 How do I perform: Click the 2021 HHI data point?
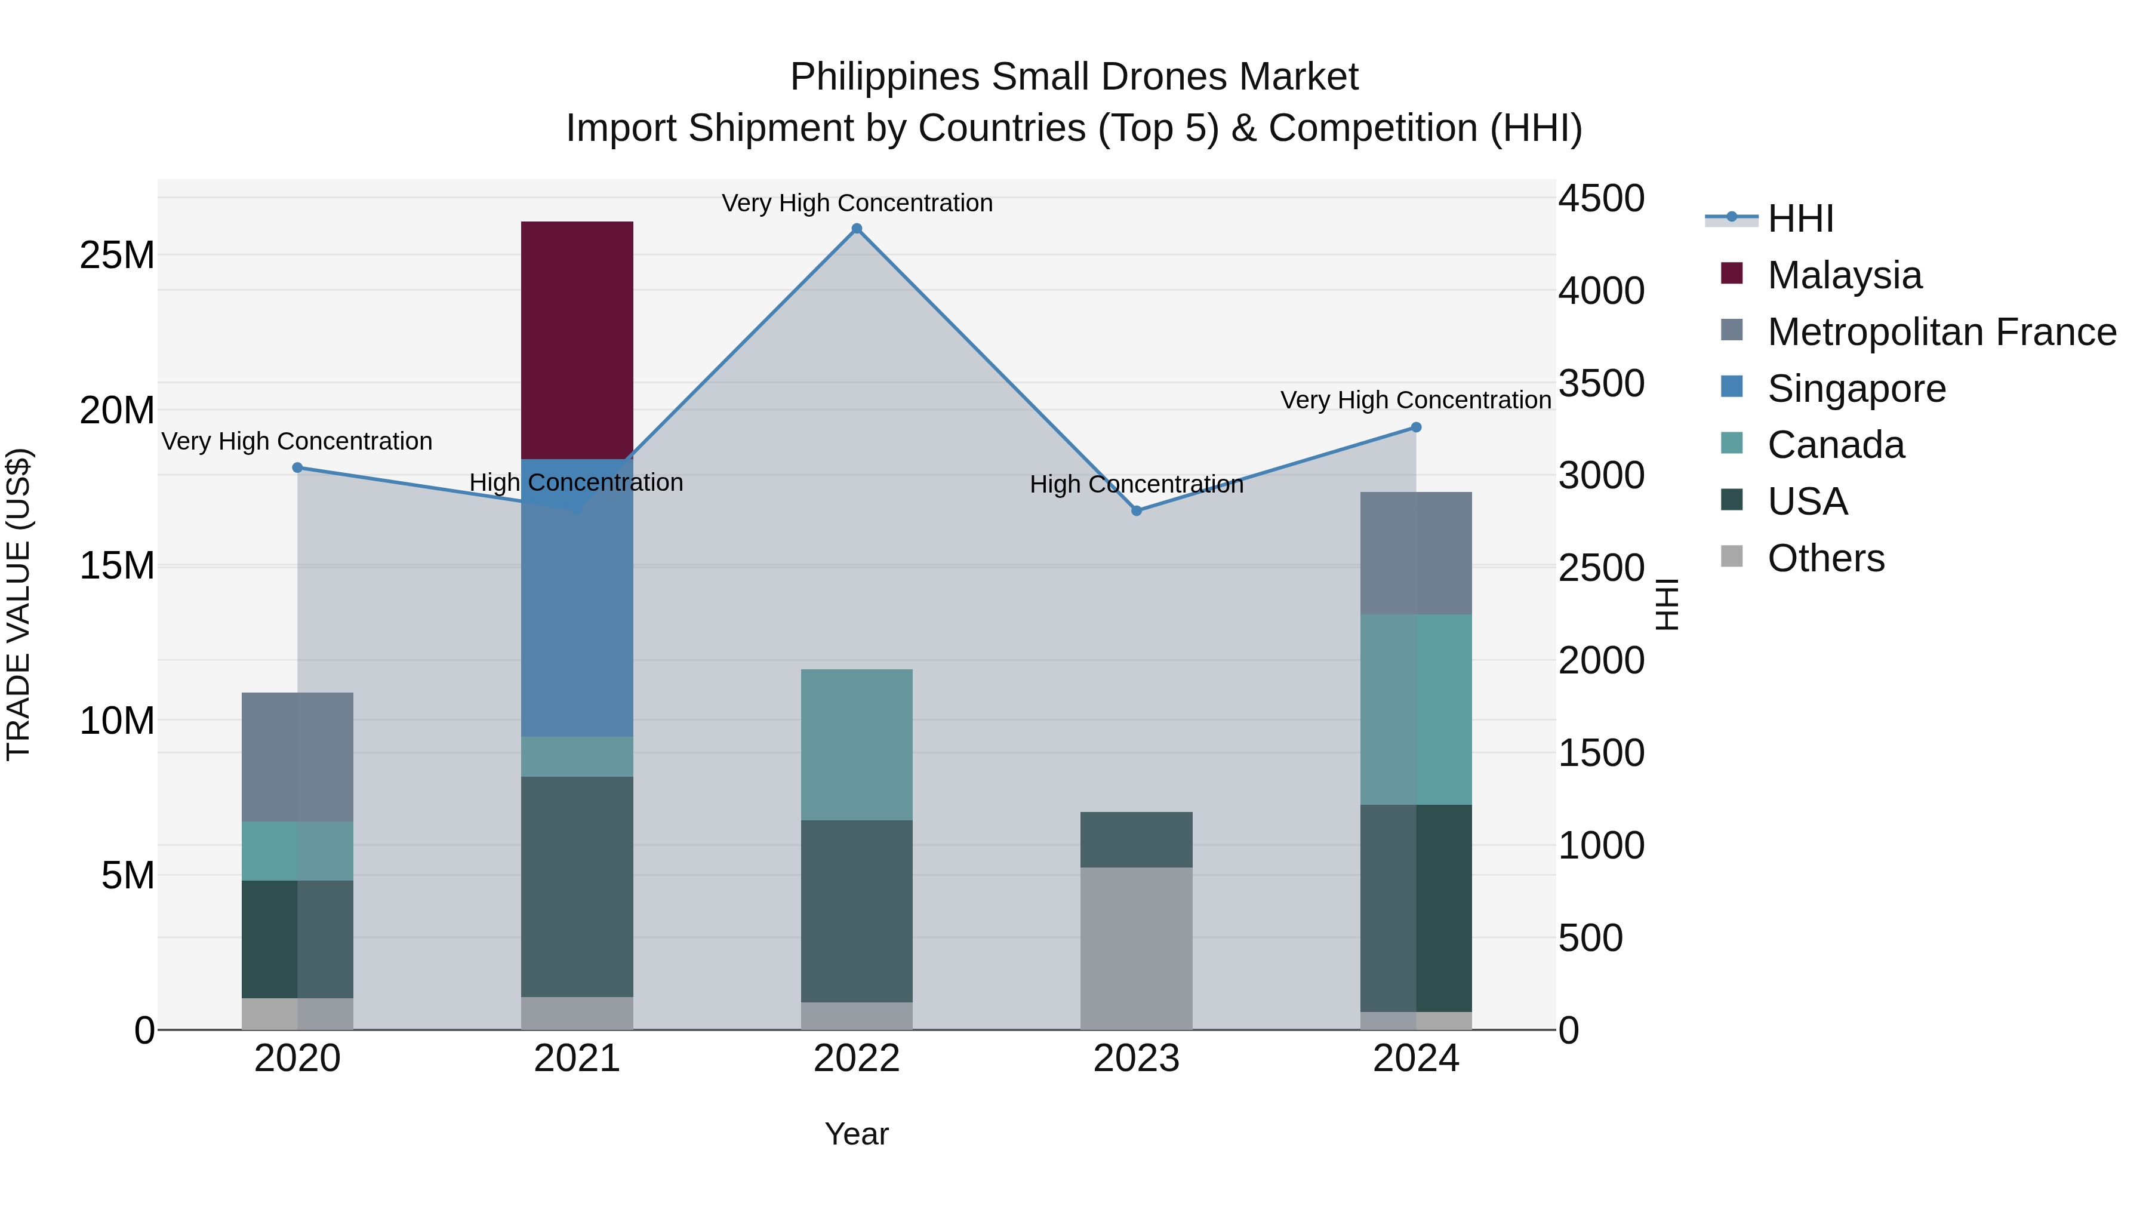click(x=577, y=509)
